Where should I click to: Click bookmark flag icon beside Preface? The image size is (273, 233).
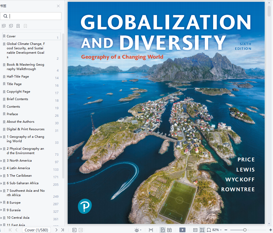4,114
